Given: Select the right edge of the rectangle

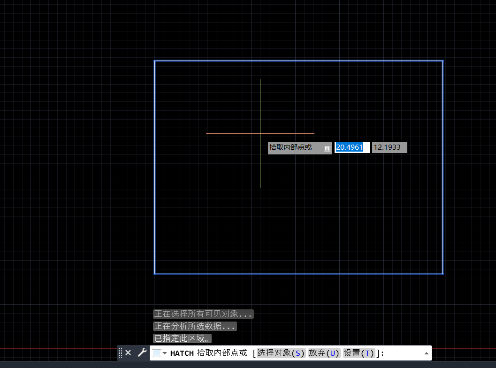Looking at the screenshot, I should click(443, 167).
